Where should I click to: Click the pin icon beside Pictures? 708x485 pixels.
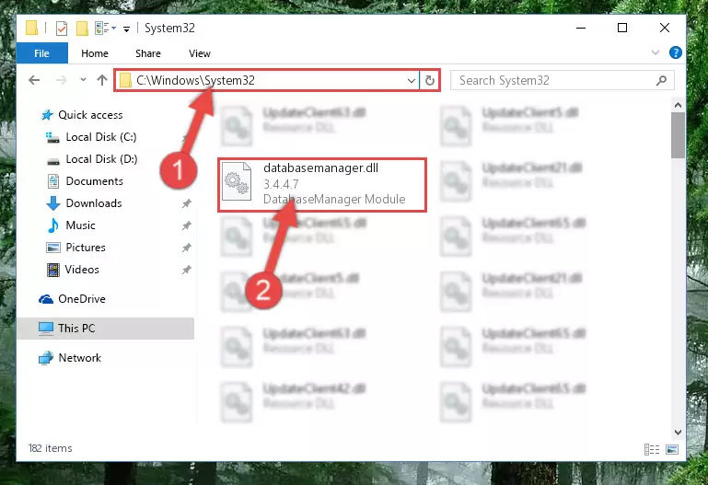(187, 248)
